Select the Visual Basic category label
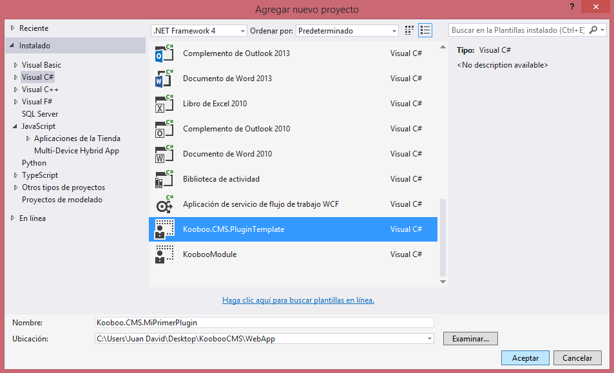 [x=41, y=65]
